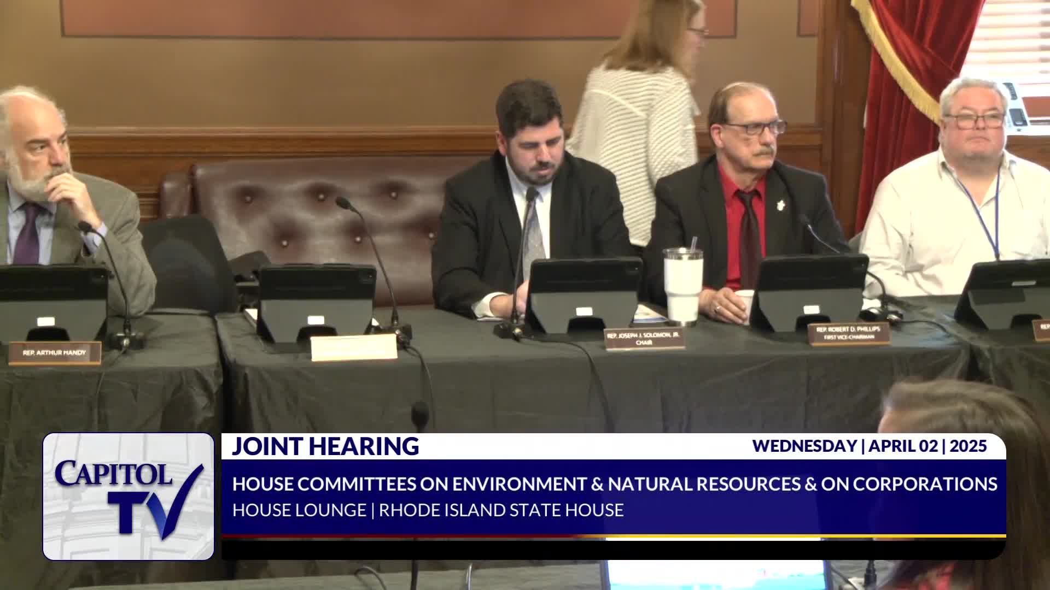The width and height of the screenshot is (1050, 590).
Task: Click the red tie on Rep. Phillips
Action: [x=749, y=232]
